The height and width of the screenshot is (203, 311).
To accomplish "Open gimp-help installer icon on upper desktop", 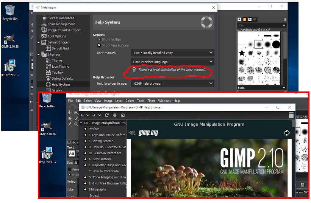I will [x=10, y=68].
